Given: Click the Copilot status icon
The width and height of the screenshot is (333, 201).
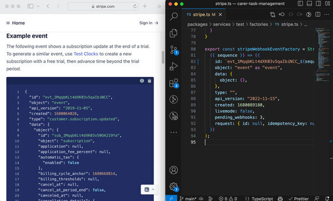Looking at the screenshot, I should pos(280,199).
